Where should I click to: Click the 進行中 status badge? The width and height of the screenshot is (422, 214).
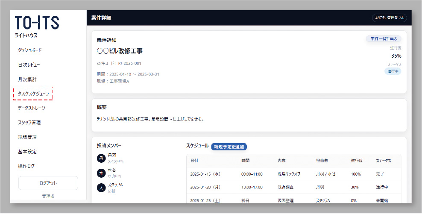[x=393, y=71]
